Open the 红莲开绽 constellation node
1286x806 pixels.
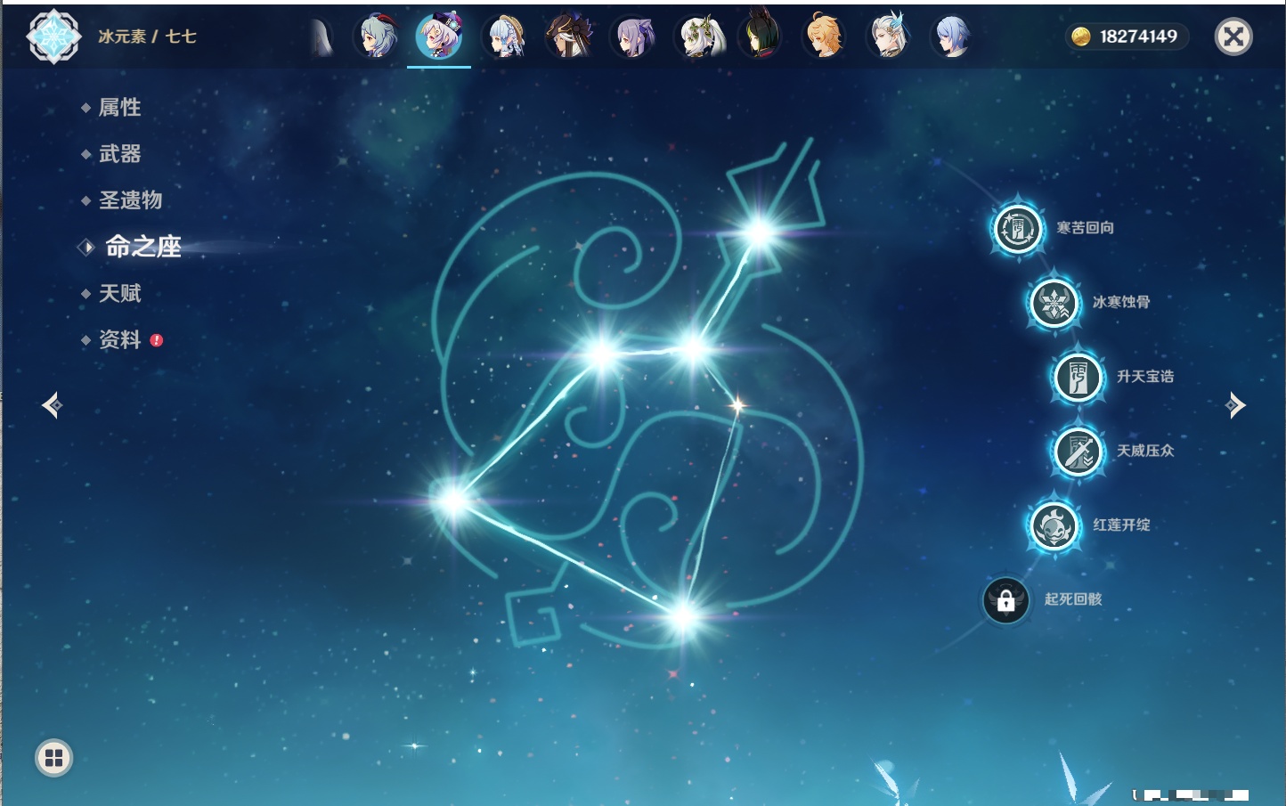pos(1054,525)
